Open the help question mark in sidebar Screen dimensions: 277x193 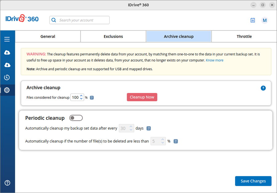click(x=7, y=183)
